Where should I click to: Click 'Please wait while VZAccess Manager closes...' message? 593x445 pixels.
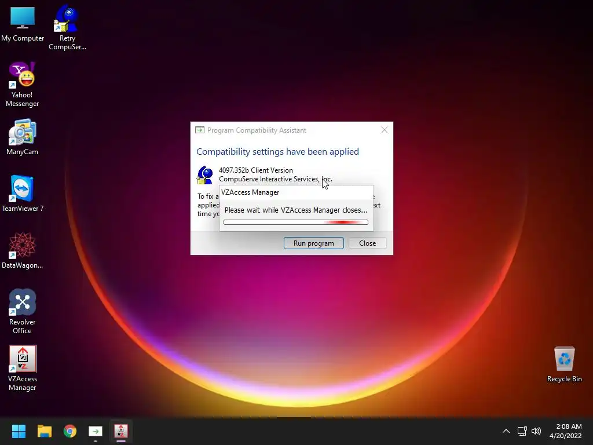(296, 210)
